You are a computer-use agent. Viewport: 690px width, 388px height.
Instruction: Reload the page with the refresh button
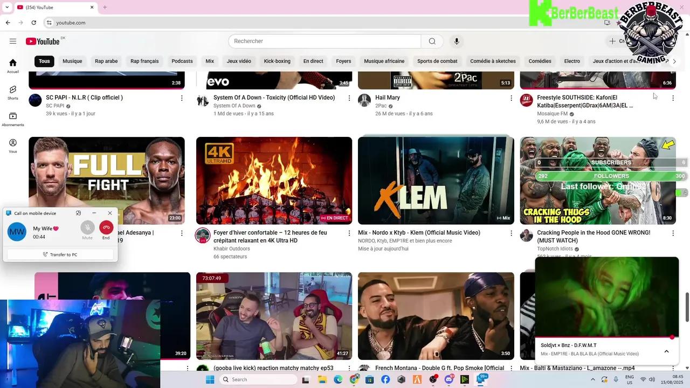tap(33, 23)
